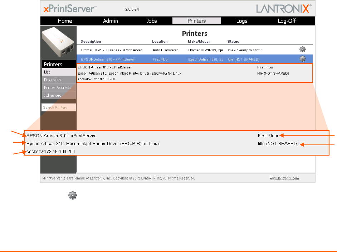Sort by the Location column header

(160, 42)
